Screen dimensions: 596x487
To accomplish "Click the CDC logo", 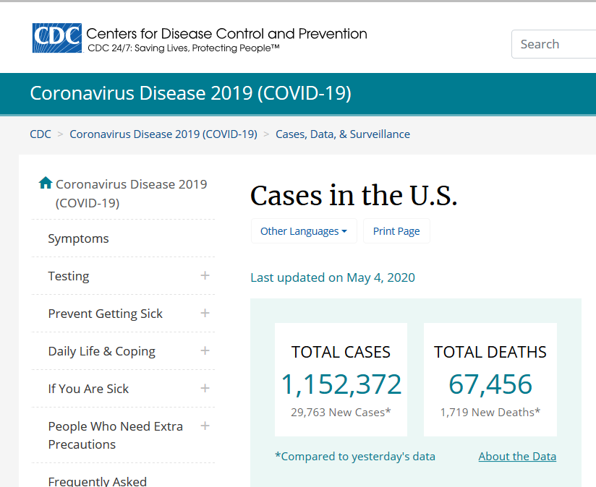I will (57, 38).
